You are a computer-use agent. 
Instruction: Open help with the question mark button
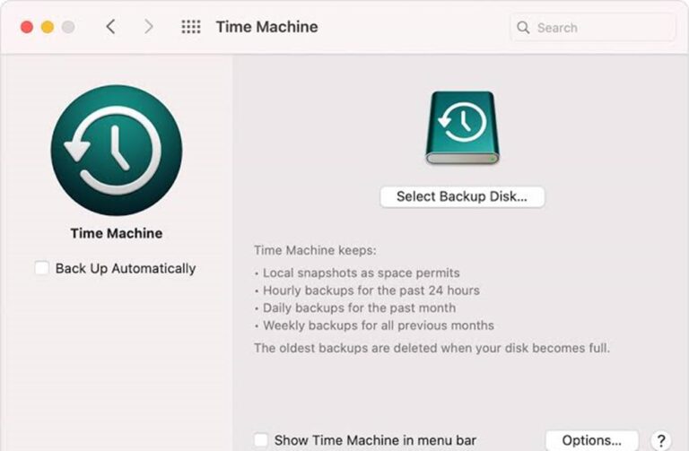point(661,440)
